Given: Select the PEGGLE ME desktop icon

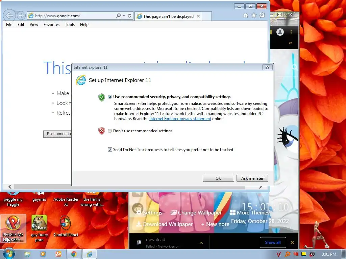Looking at the screenshot, I should point(13,229).
